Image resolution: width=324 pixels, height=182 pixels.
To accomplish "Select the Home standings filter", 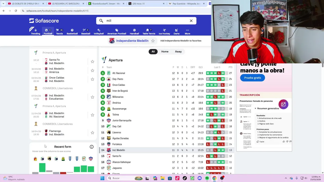I will click(x=165, y=52).
